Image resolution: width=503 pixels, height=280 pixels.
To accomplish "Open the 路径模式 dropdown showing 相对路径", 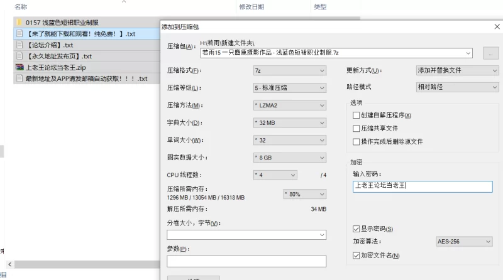I will 457,87.
